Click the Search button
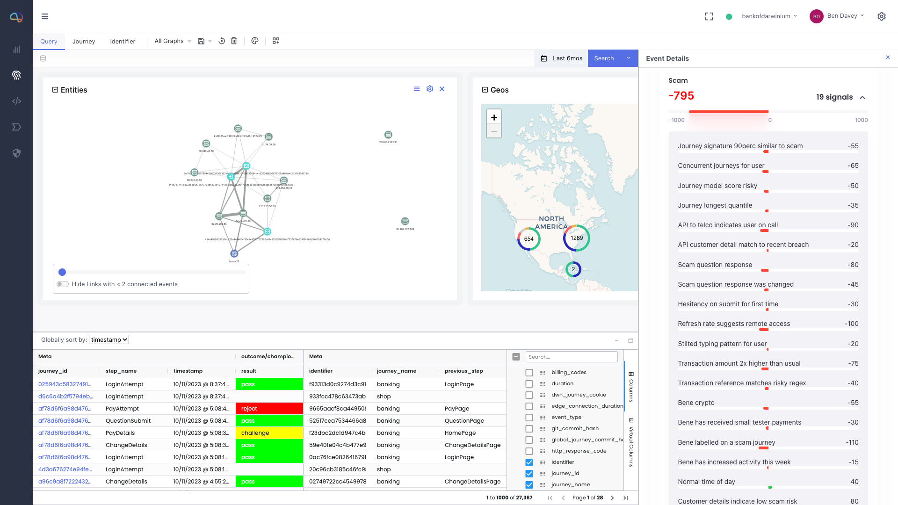 (604, 58)
